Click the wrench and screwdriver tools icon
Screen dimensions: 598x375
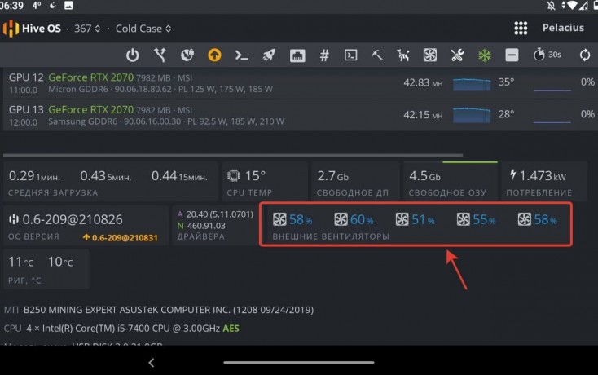pyautogui.click(x=458, y=56)
